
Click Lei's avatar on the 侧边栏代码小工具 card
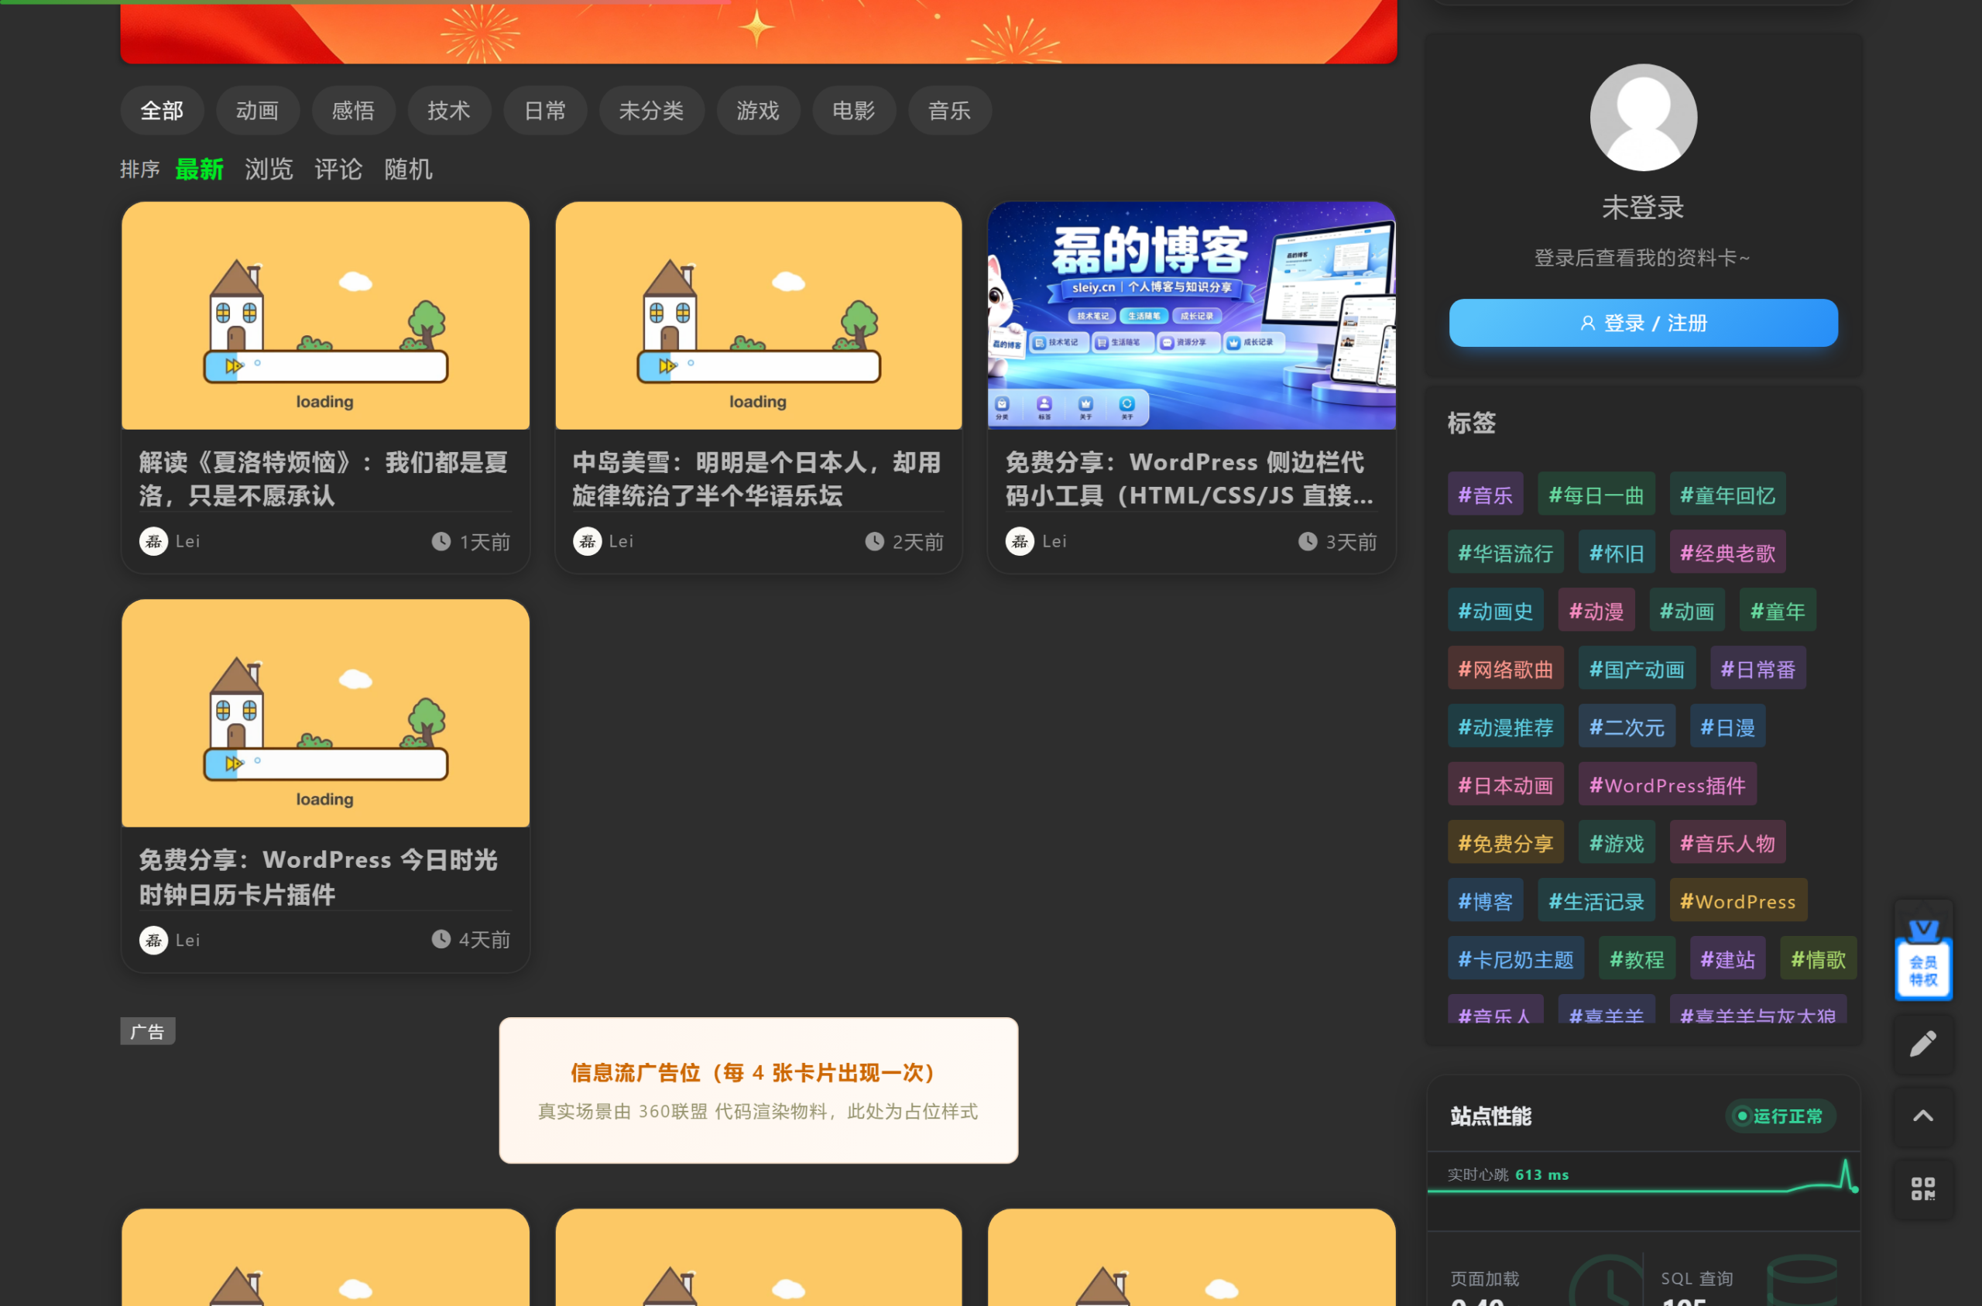click(x=1020, y=541)
